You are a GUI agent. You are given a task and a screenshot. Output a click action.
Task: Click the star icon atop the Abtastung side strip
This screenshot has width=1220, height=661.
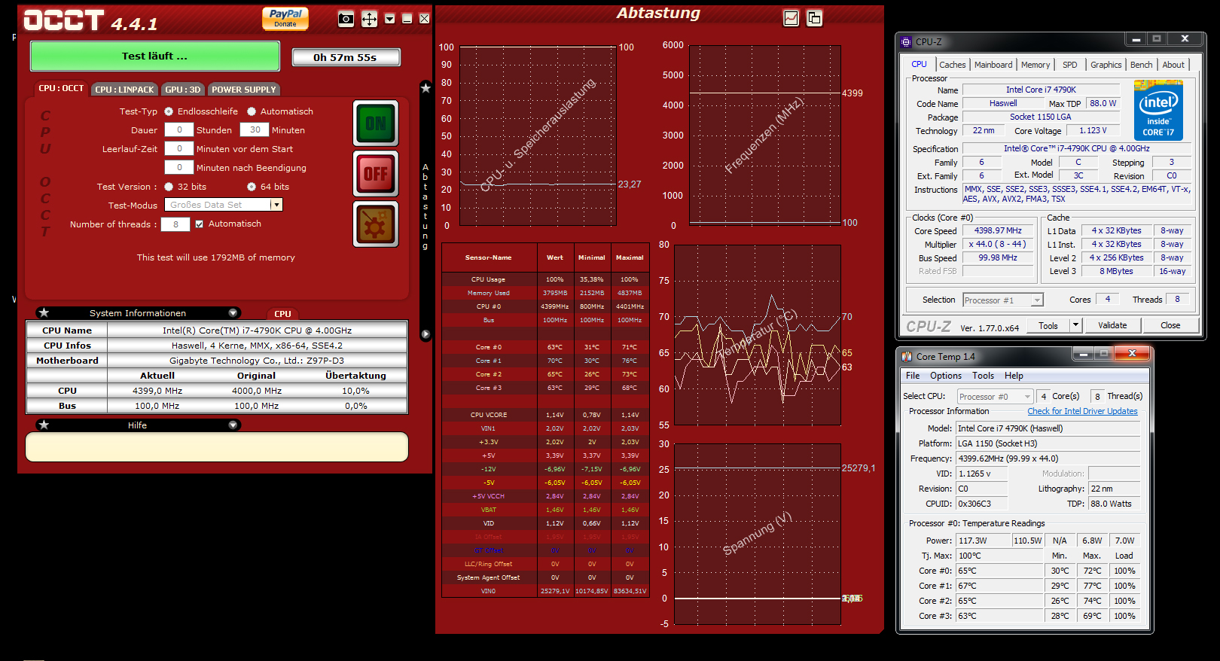pyautogui.click(x=425, y=88)
